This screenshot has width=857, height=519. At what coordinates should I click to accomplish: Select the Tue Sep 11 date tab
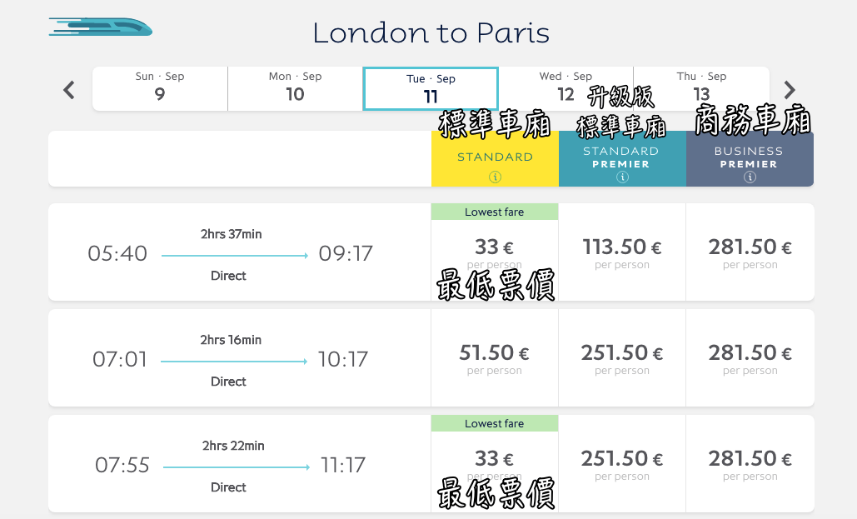pos(431,89)
